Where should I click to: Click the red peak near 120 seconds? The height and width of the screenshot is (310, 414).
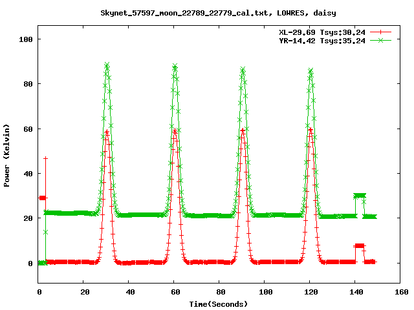pyautogui.click(x=310, y=129)
